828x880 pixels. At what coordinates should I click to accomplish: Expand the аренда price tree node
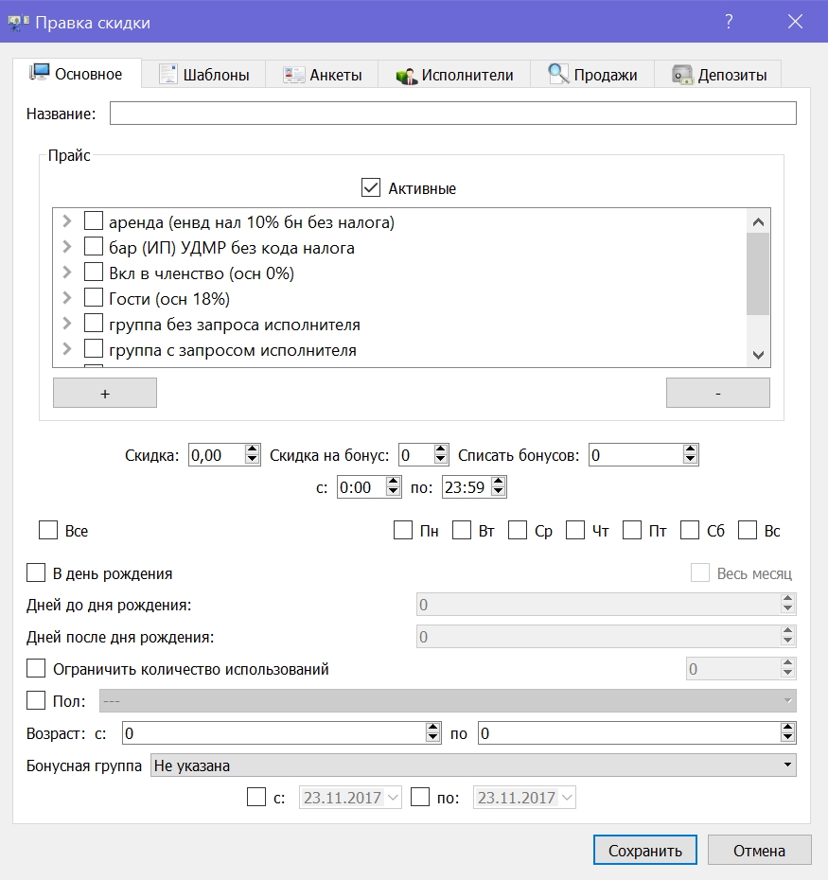[67, 221]
